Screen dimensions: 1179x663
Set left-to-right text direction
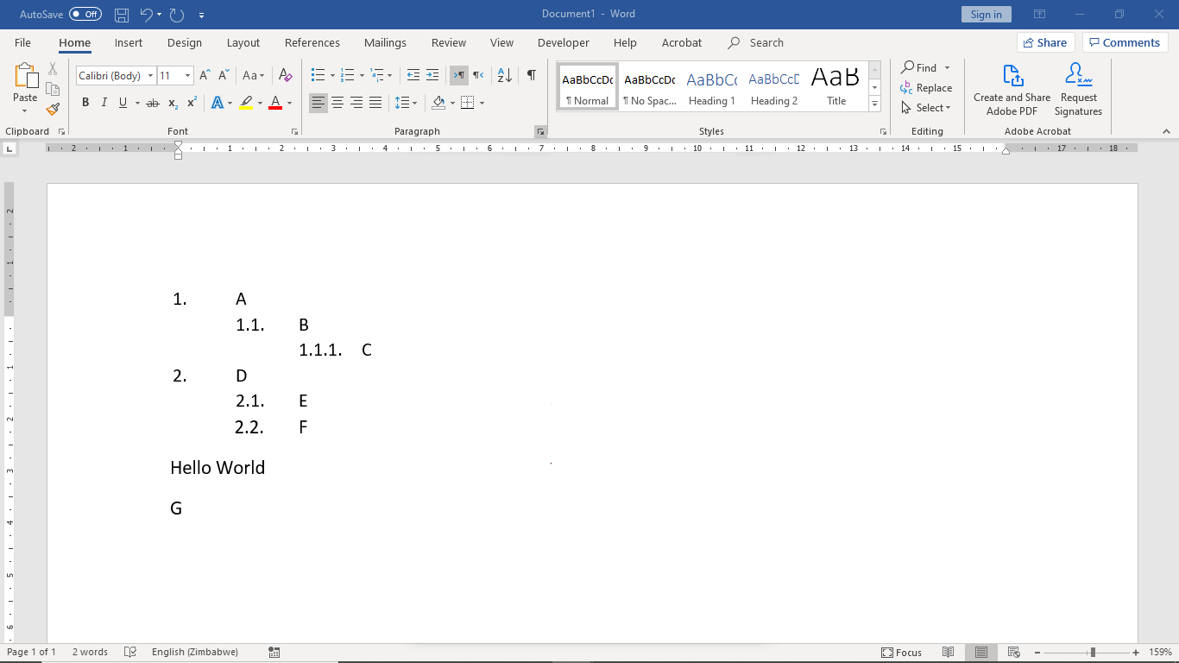point(459,76)
